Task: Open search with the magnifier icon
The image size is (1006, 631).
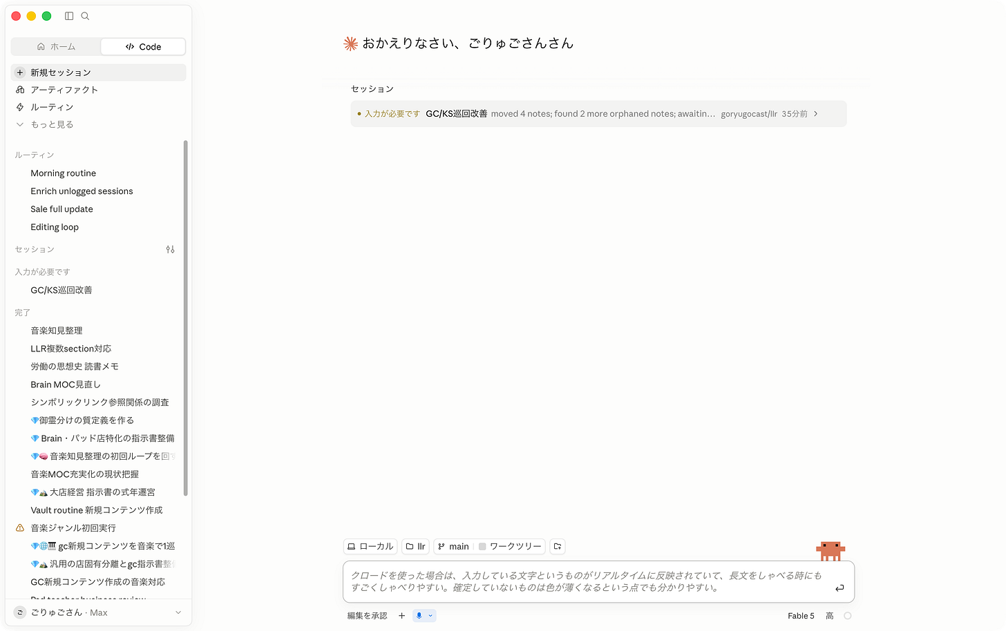Action: [x=85, y=16]
